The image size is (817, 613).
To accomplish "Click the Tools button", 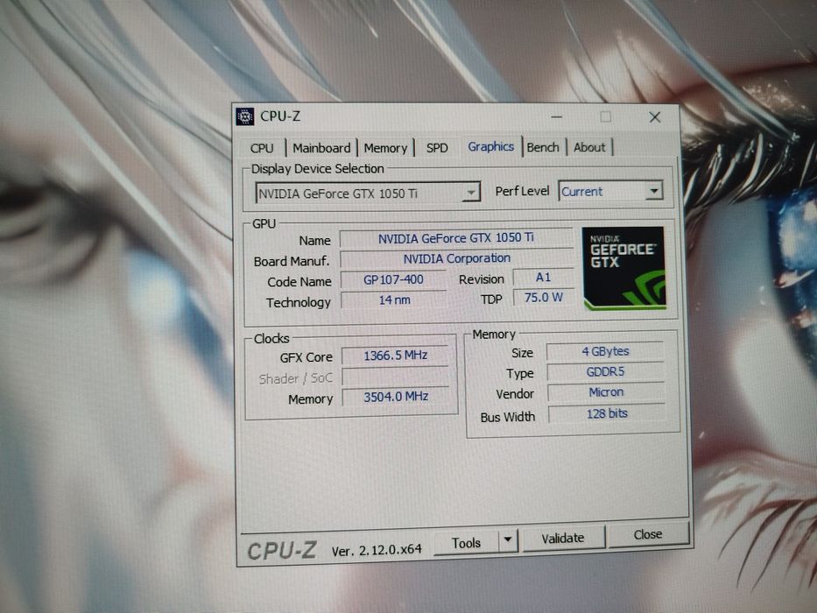I will coord(466,543).
